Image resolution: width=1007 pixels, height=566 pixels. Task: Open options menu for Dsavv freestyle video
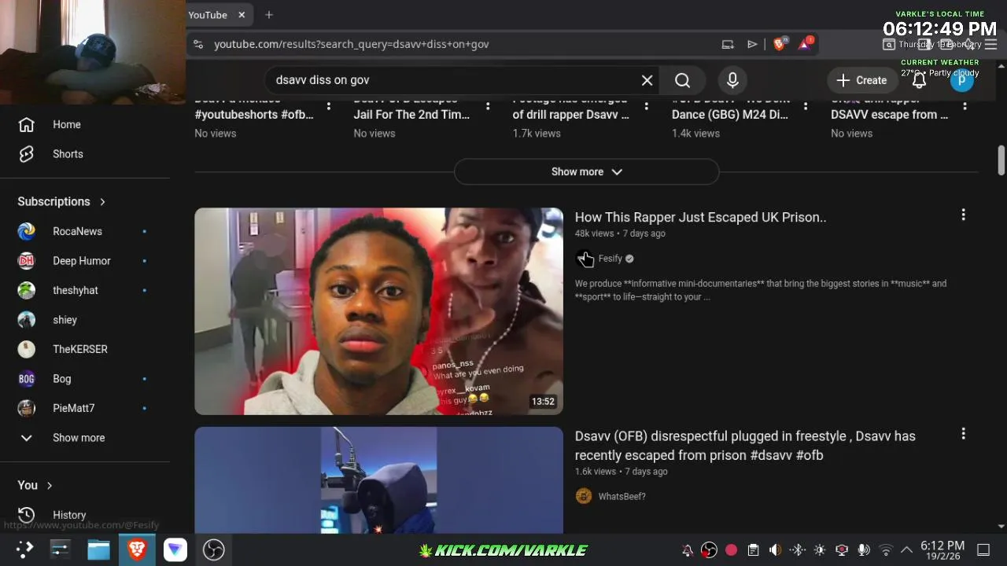963,434
